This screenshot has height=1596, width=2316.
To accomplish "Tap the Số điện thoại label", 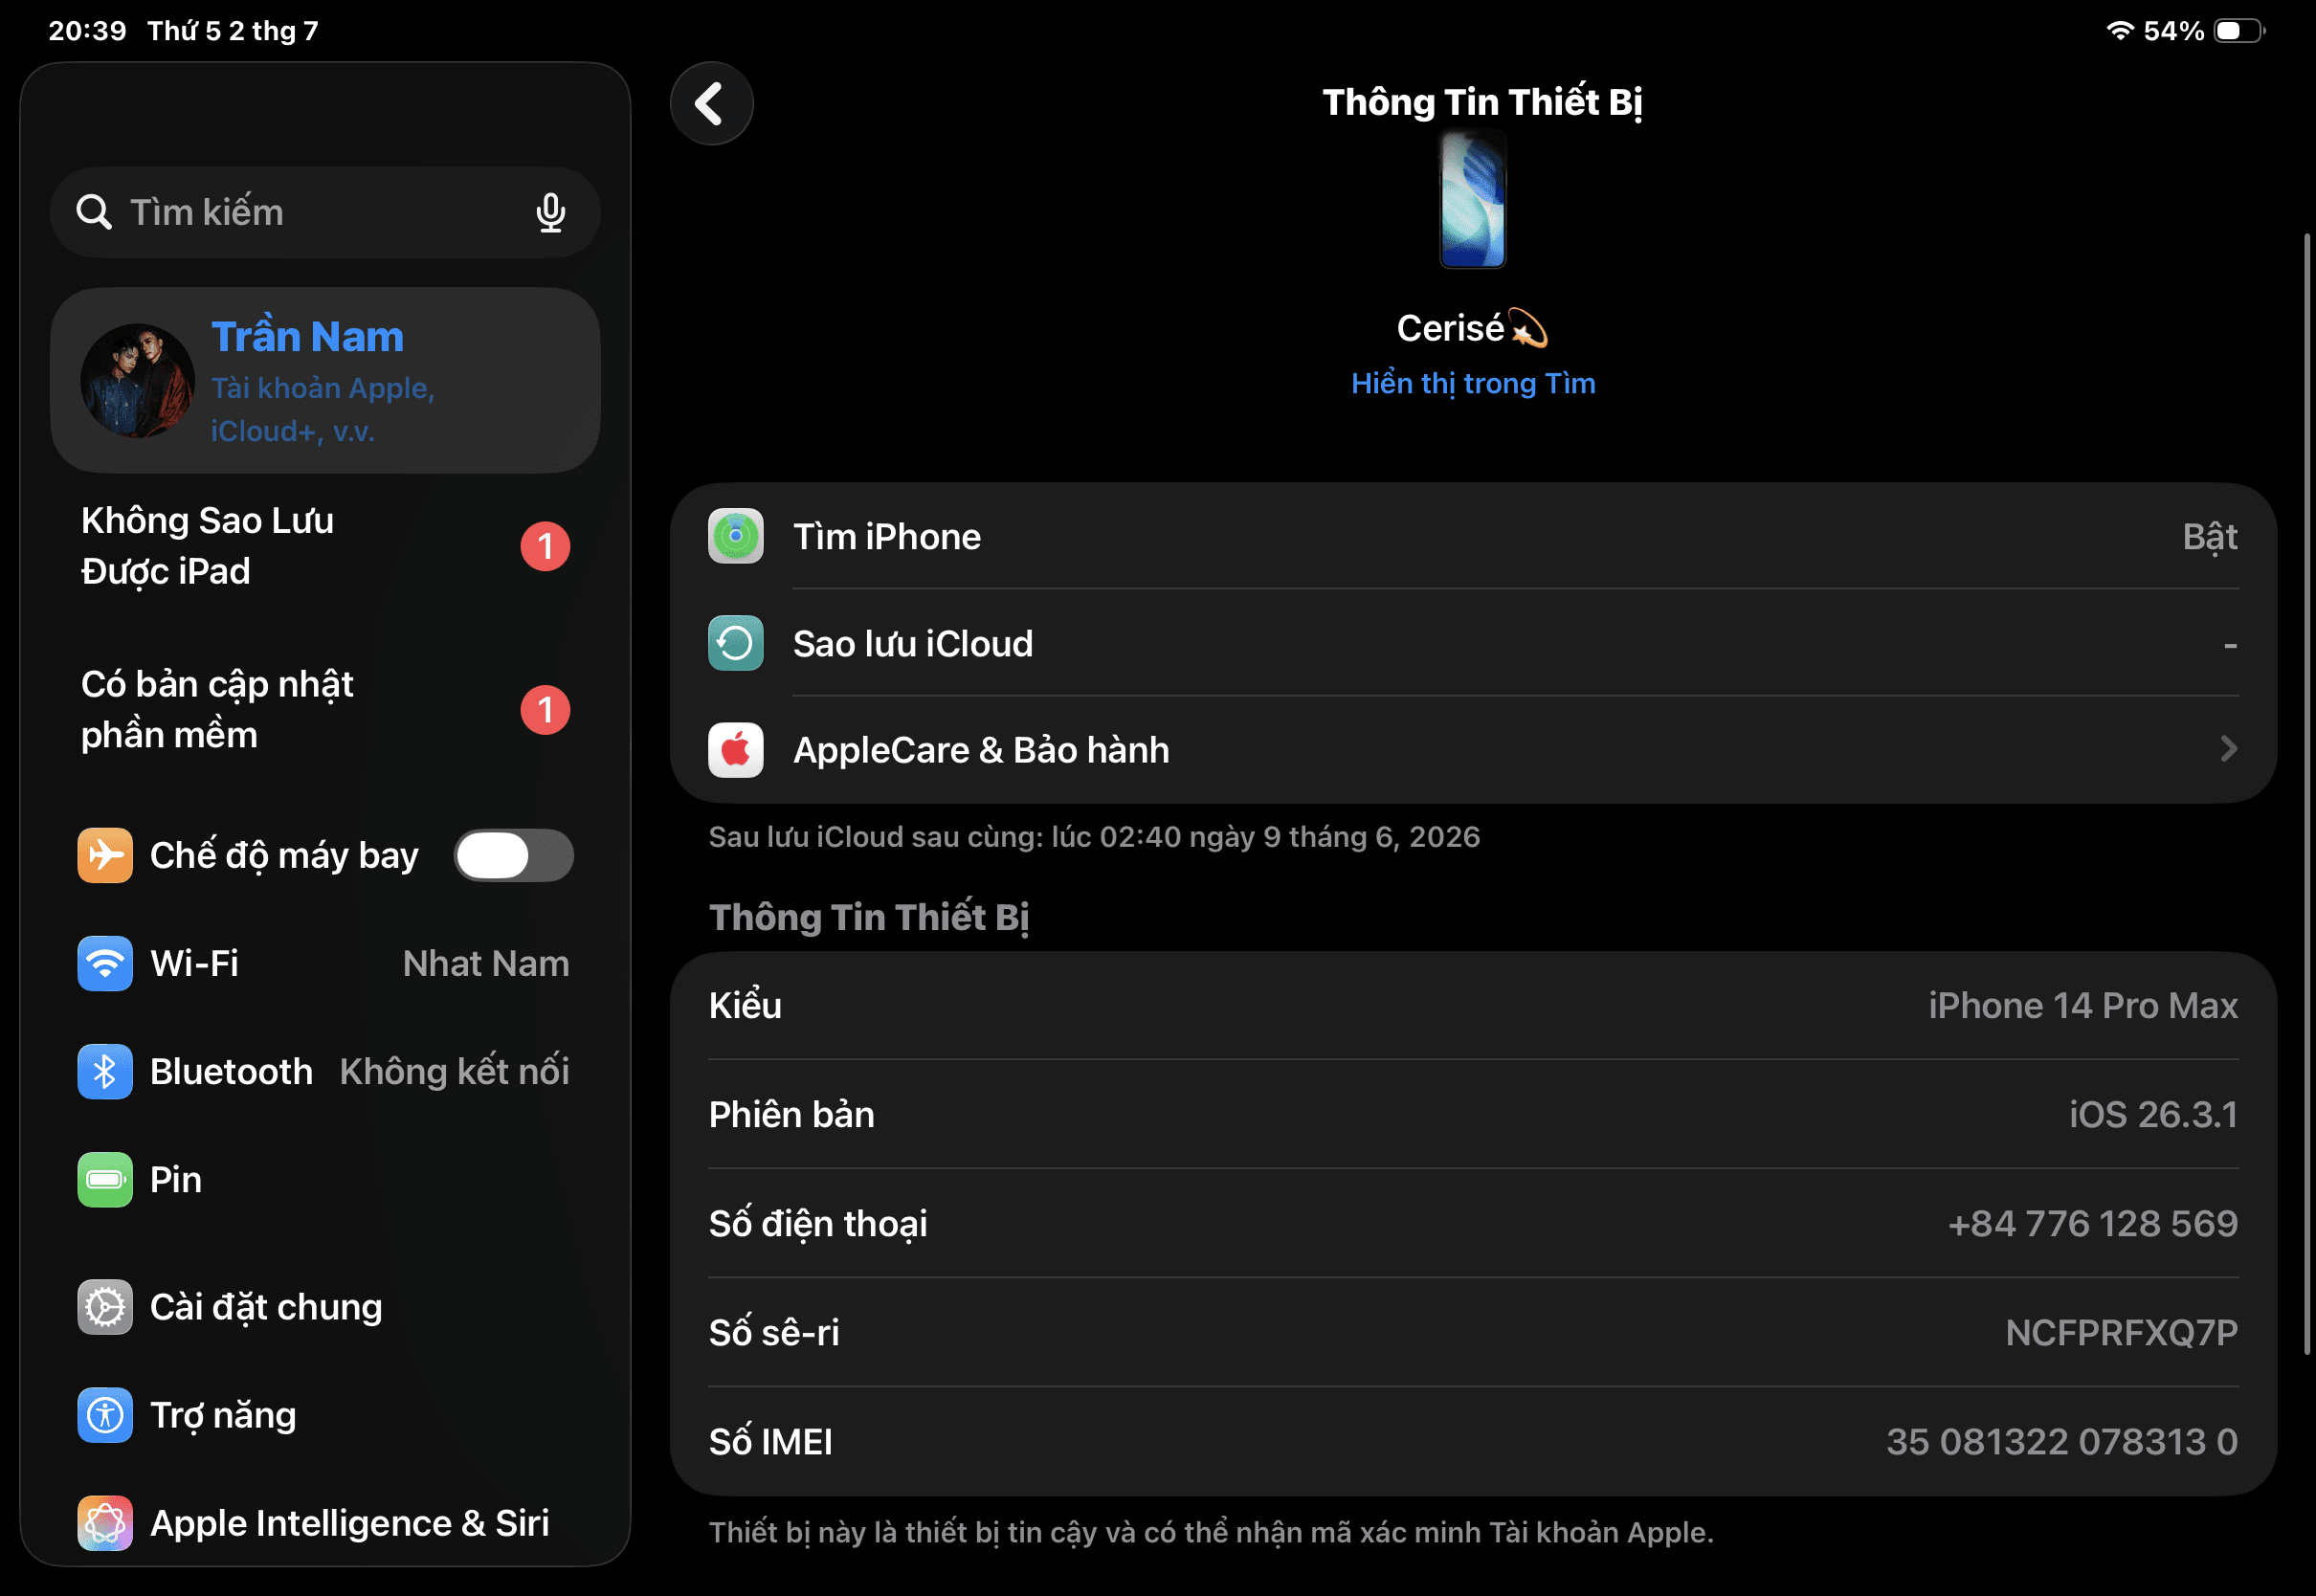I will [x=818, y=1223].
